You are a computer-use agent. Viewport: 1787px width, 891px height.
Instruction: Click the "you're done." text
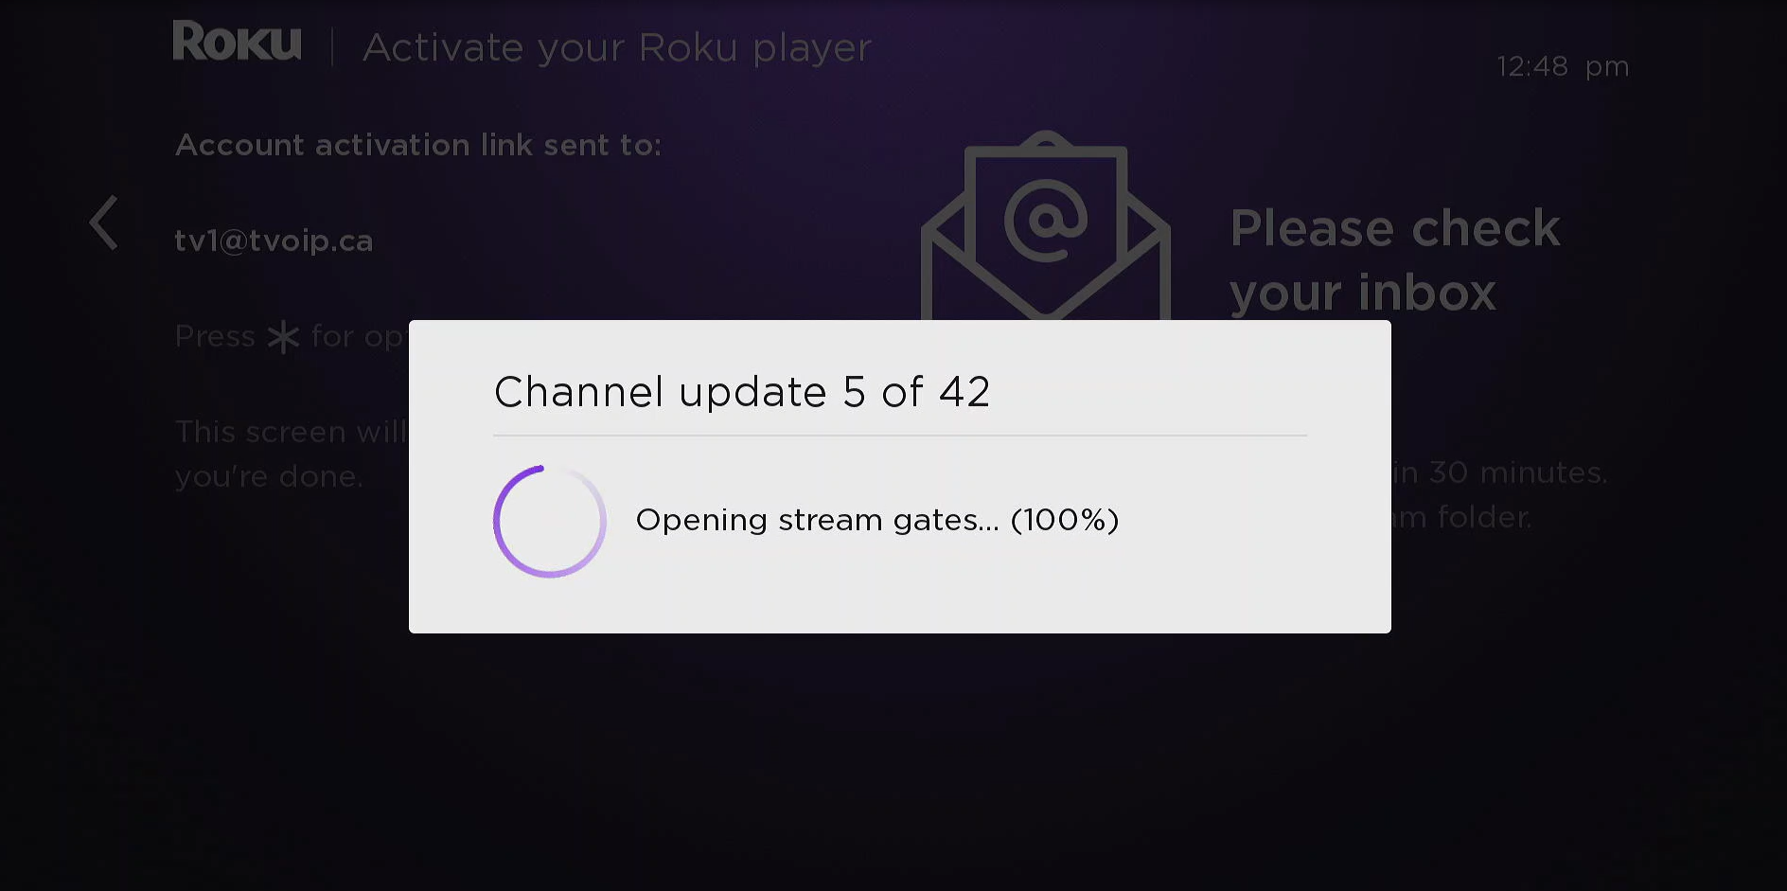[x=269, y=476]
